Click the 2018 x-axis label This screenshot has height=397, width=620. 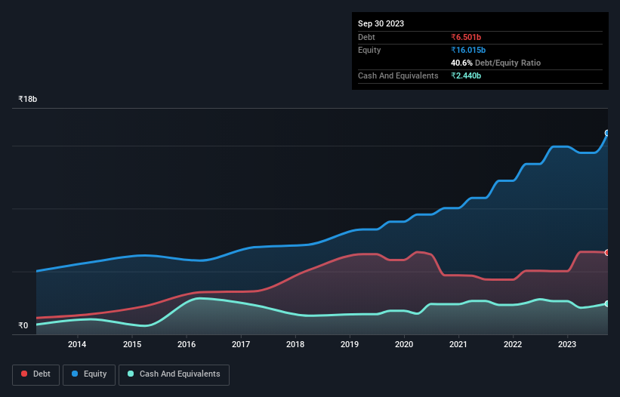coord(295,344)
